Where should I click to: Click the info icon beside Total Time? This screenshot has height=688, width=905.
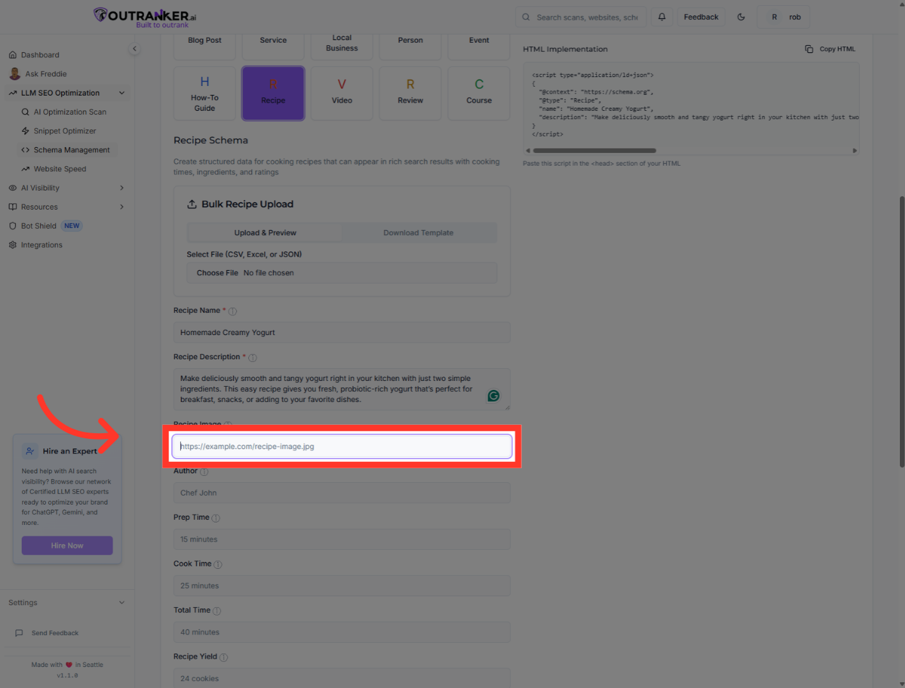[x=216, y=612]
